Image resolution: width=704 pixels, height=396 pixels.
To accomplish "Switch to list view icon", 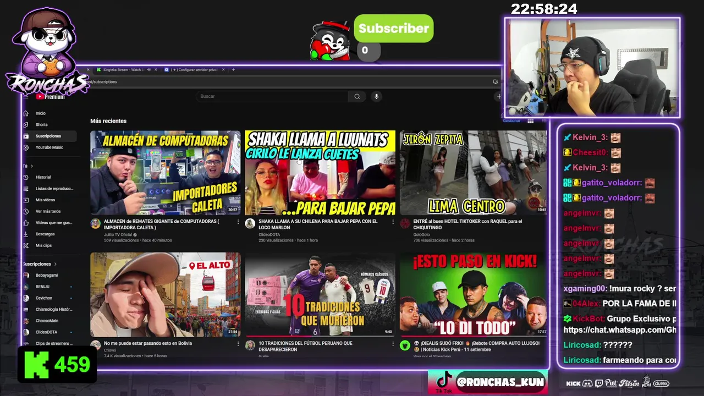I will tap(544, 121).
